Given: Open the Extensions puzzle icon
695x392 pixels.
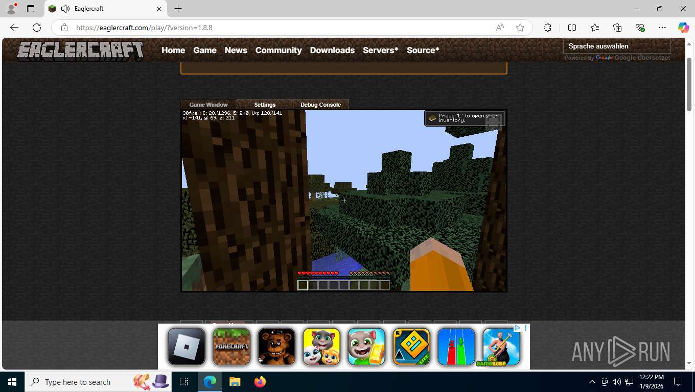Looking at the screenshot, I should tap(547, 28).
